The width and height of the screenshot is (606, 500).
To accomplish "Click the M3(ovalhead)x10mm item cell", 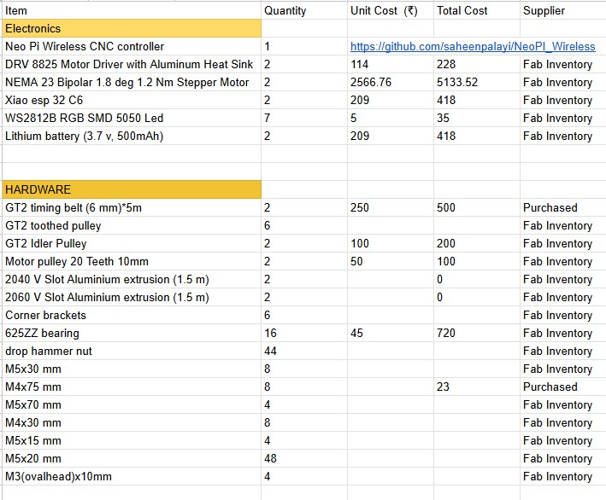I will pyautogui.click(x=132, y=476).
